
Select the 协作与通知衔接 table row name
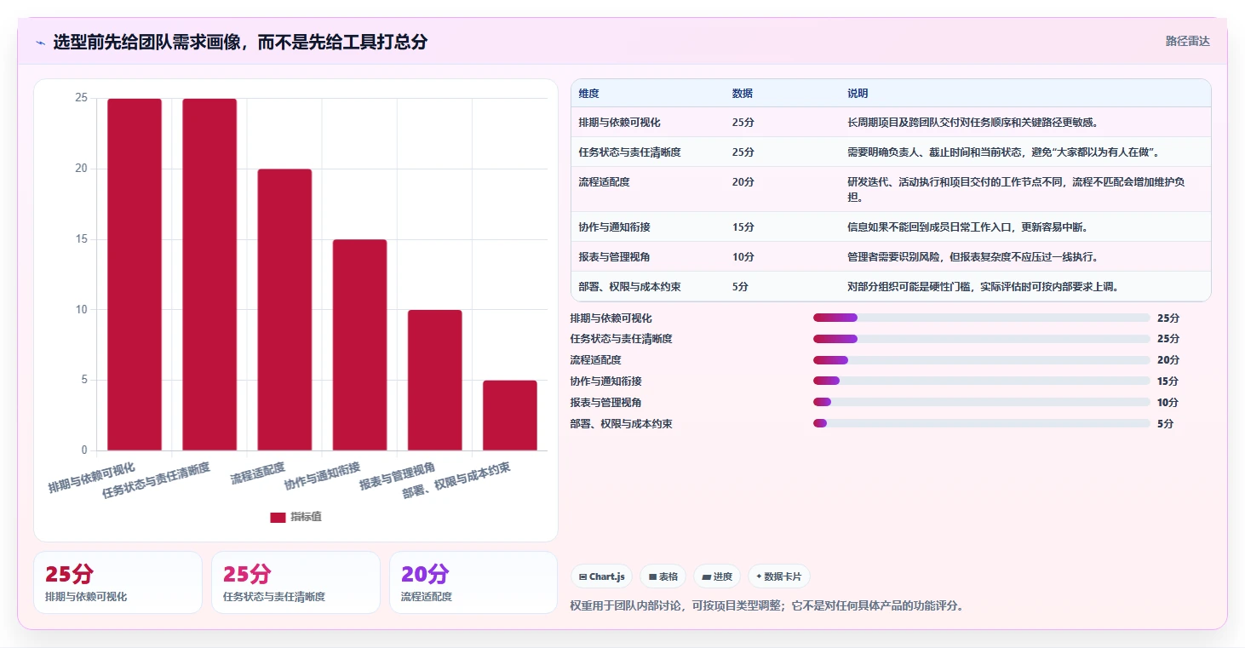[614, 227]
